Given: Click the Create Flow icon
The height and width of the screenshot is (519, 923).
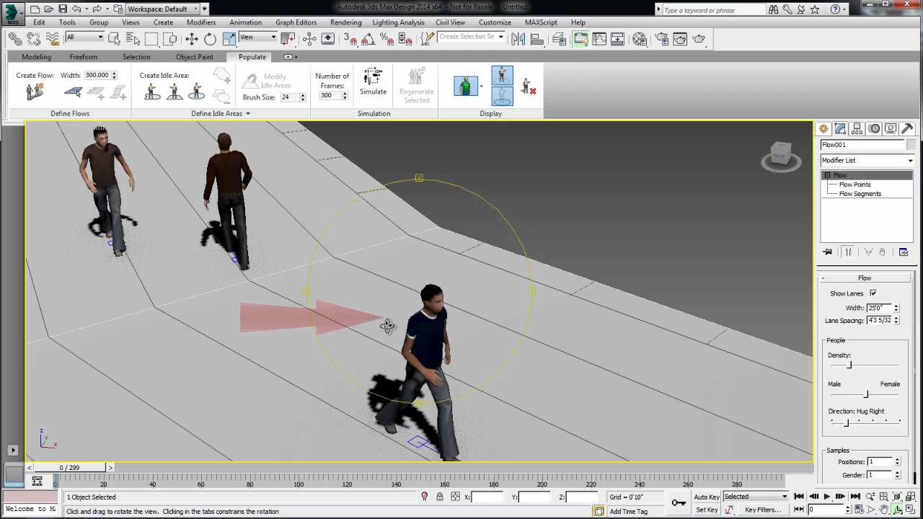Looking at the screenshot, I should 35,92.
